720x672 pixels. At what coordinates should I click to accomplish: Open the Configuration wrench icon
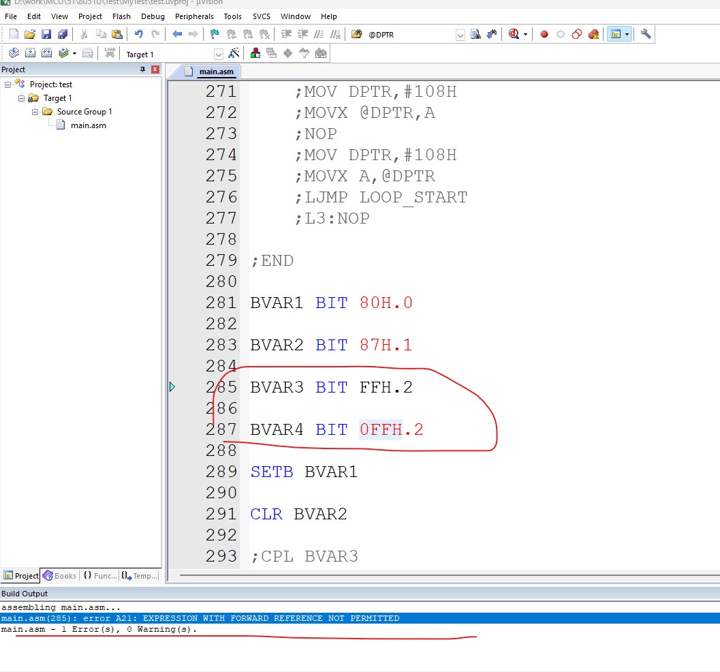tap(646, 34)
